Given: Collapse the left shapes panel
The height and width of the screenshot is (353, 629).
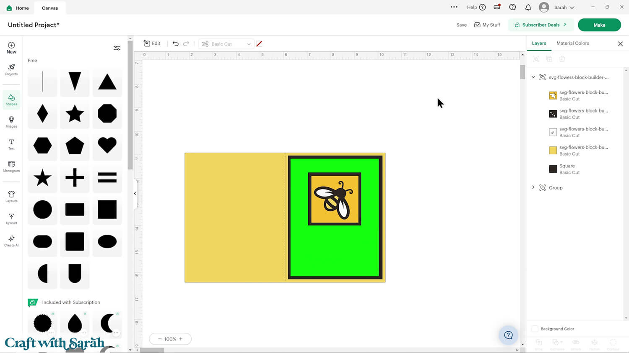Looking at the screenshot, I should point(135,193).
